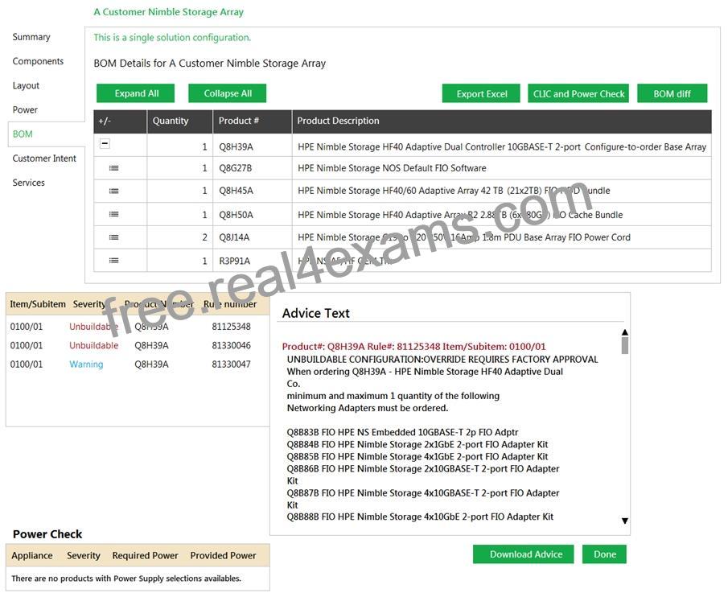Viewport: 728px width, 597px height.
Task: Click the Appliance column header in Power Check
Action: click(x=32, y=556)
